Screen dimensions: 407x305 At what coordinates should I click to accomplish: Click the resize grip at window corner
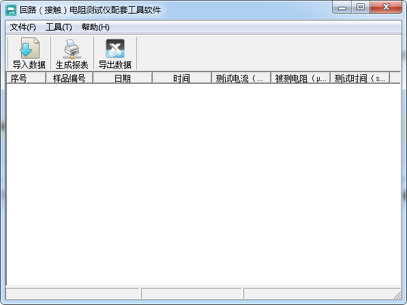pyautogui.click(x=397, y=295)
